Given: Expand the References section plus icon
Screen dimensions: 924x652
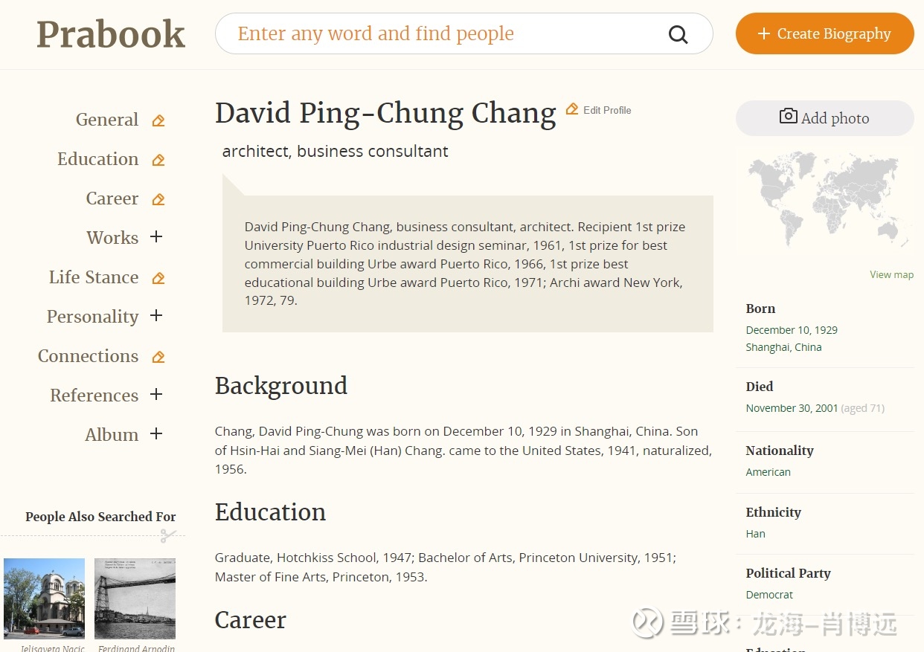Looking at the screenshot, I should click(x=156, y=395).
